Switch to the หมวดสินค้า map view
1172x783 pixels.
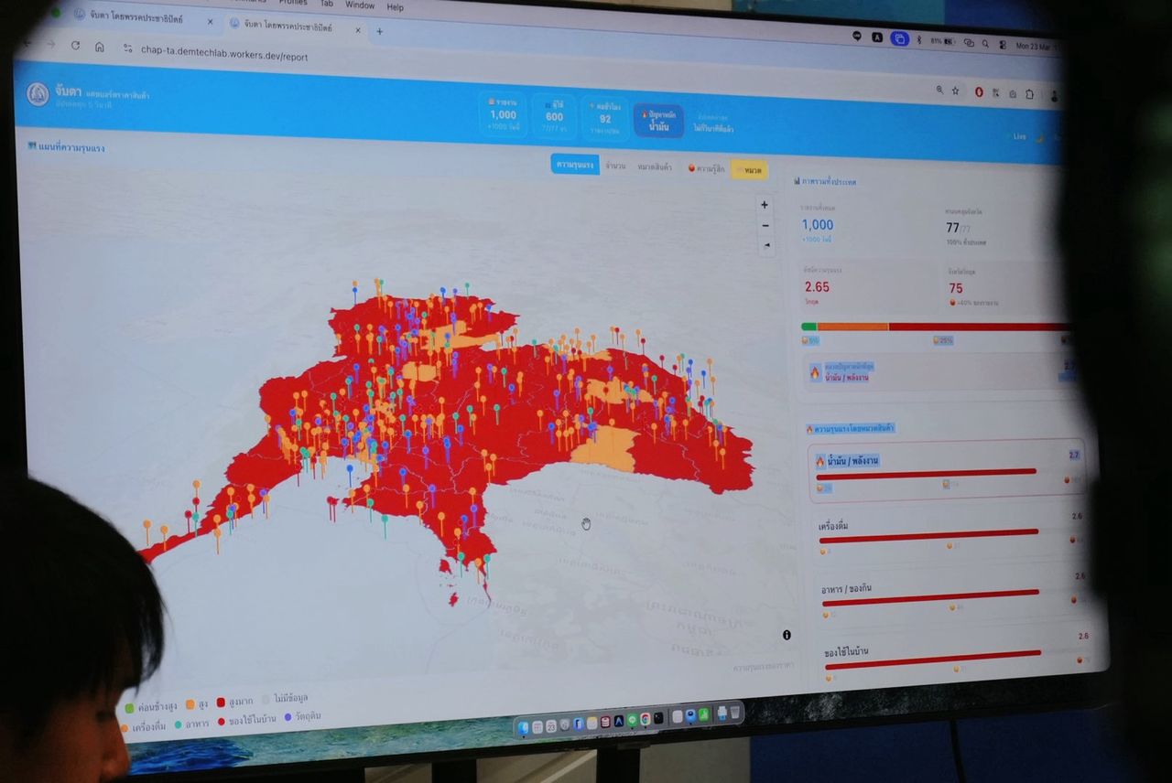655,166
